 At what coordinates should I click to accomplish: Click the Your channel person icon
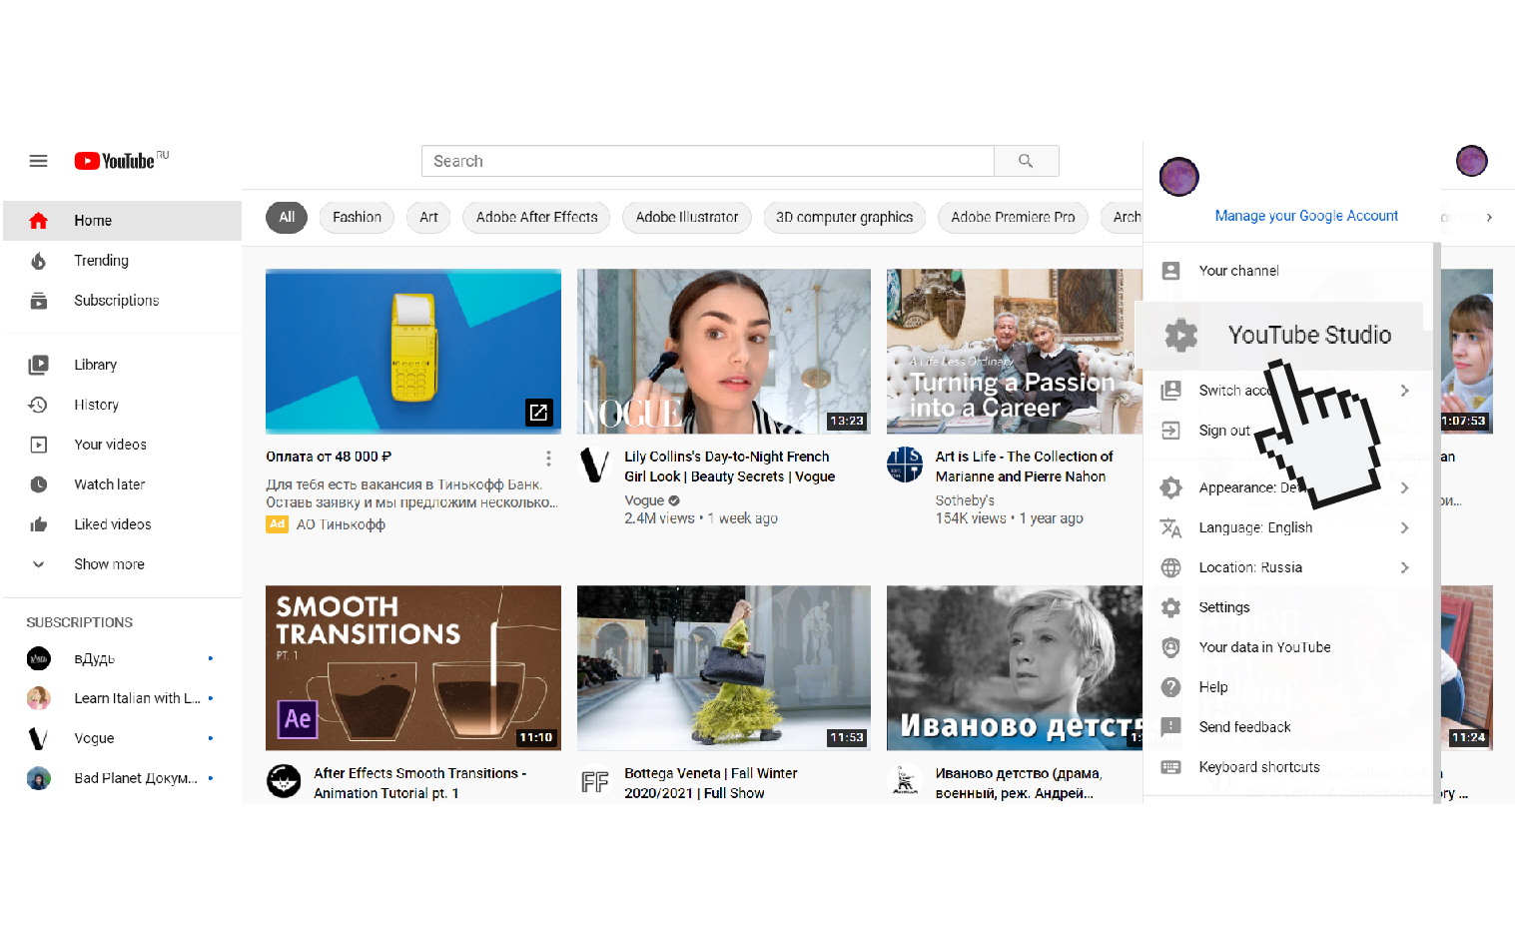point(1170,271)
